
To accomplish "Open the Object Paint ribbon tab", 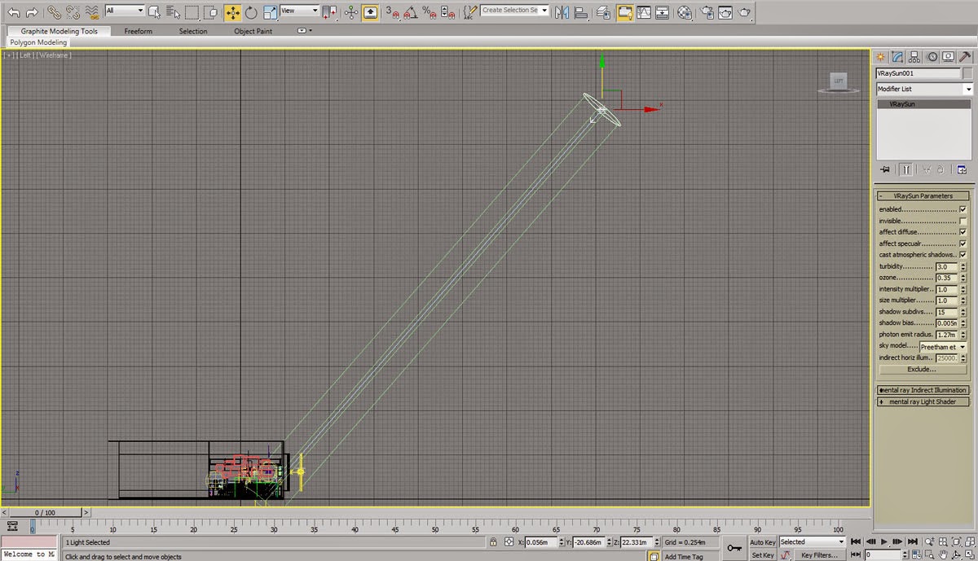I will (x=253, y=31).
